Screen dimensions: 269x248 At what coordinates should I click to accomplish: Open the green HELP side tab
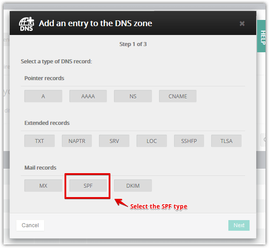(262, 38)
